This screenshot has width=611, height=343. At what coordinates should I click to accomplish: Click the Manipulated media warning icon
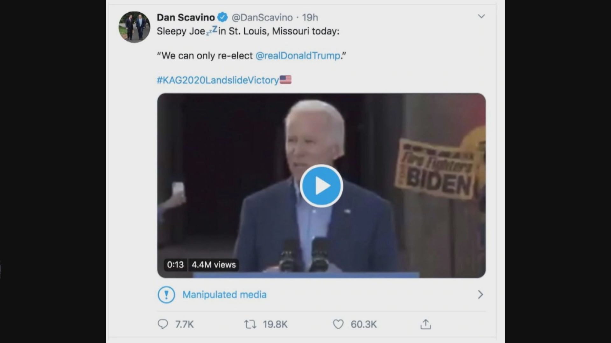tap(166, 295)
